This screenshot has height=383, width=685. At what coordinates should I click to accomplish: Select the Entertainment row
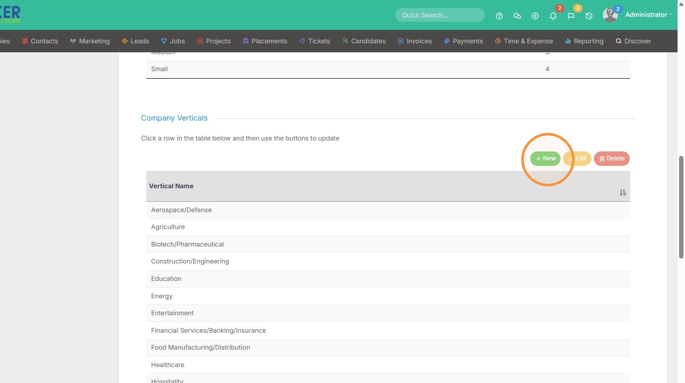pyautogui.click(x=388, y=313)
